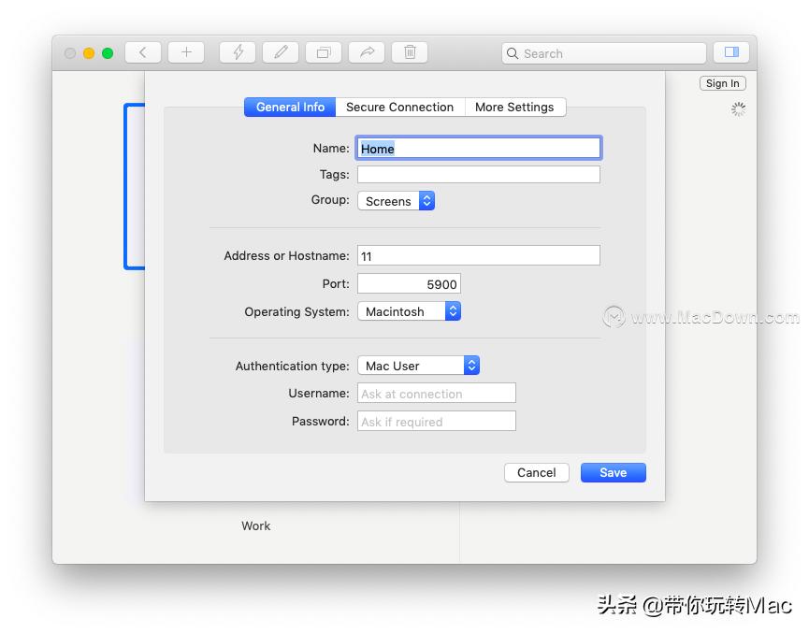Image resolution: width=809 pixels, height=633 pixels.
Task: Click the Port field showing 5900
Action: [409, 283]
